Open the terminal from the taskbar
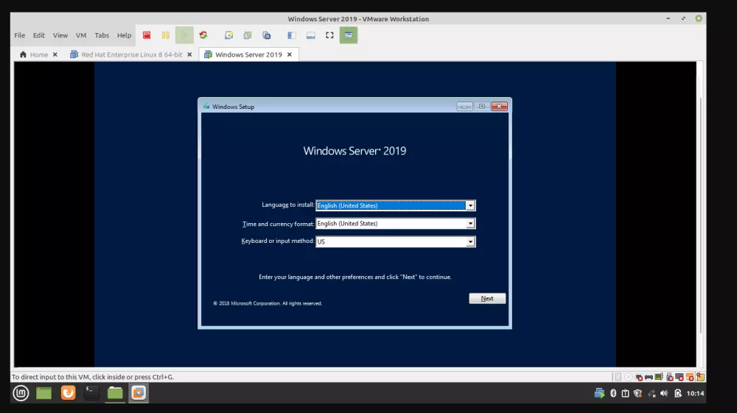Viewport: 737px width, 413px height. [91, 393]
